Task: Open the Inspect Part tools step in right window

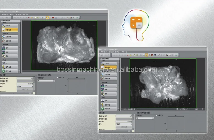Action: click(x=108, y=79)
